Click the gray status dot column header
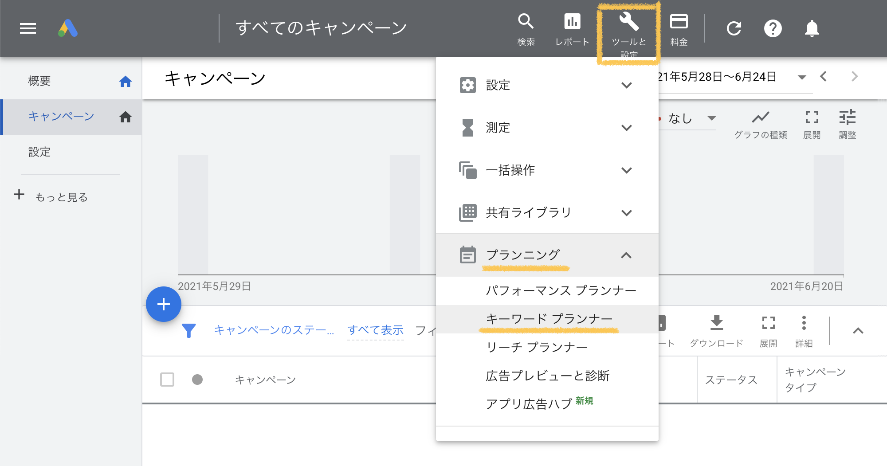The height and width of the screenshot is (466, 887). tap(197, 380)
